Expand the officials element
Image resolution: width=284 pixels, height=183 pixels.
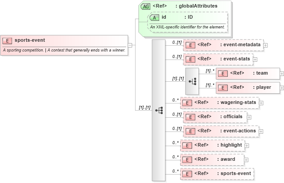(249, 117)
